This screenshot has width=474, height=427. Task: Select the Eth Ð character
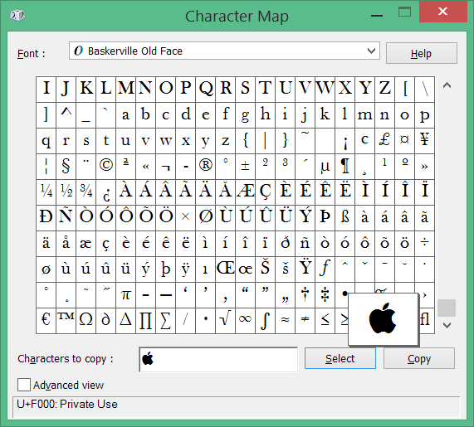[x=46, y=218]
